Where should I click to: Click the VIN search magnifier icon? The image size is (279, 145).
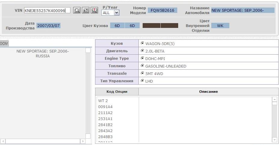coord(77,11)
